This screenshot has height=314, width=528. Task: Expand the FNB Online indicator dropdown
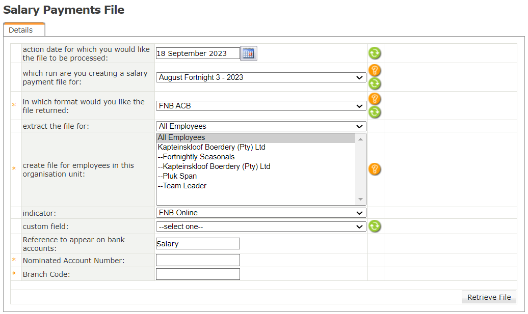260,213
